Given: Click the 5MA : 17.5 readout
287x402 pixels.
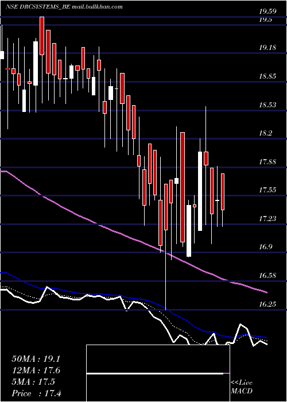Looking at the screenshot, I should (33, 382).
